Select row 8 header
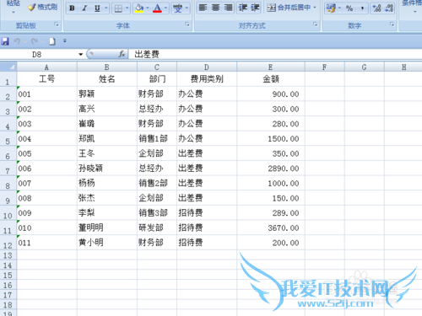The image size is (422, 316). tap(8, 184)
